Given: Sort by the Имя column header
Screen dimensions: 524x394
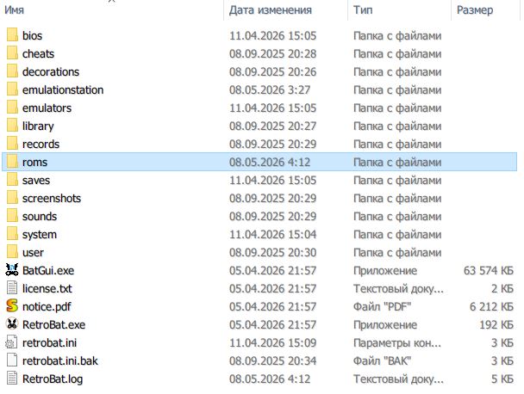Looking at the screenshot, I should tap(14, 10).
